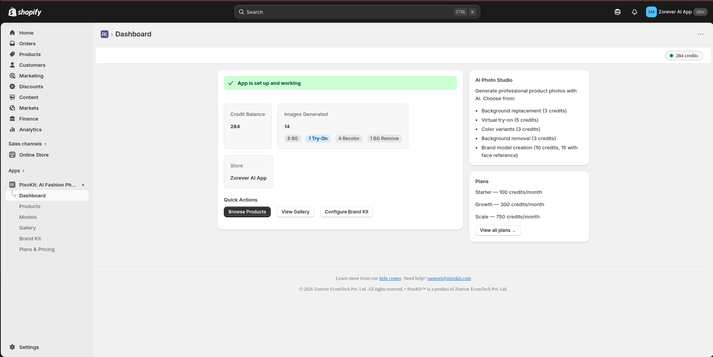
Task: Click the Browse Products button
Action: [247, 212]
